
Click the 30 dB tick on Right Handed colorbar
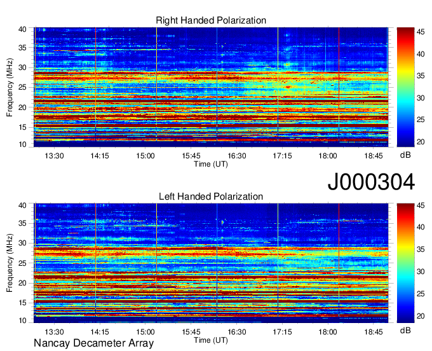pyautogui.click(x=421, y=98)
